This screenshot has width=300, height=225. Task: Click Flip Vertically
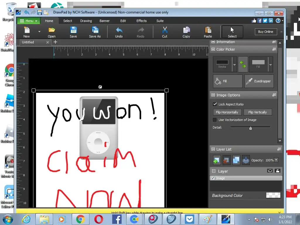click(x=258, y=112)
